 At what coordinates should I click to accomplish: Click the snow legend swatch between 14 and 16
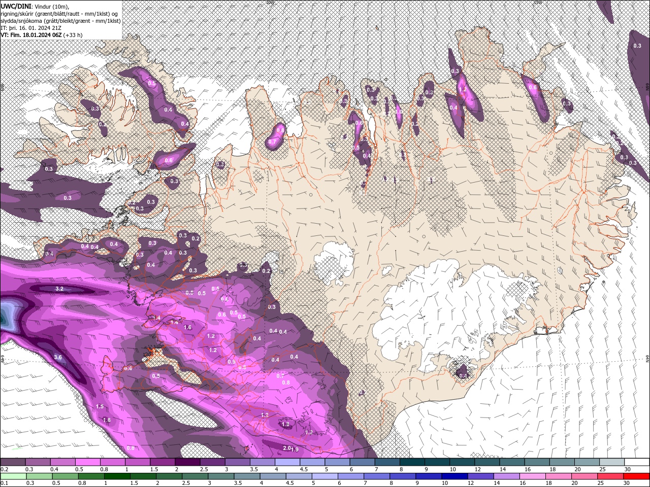tap(512, 462)
